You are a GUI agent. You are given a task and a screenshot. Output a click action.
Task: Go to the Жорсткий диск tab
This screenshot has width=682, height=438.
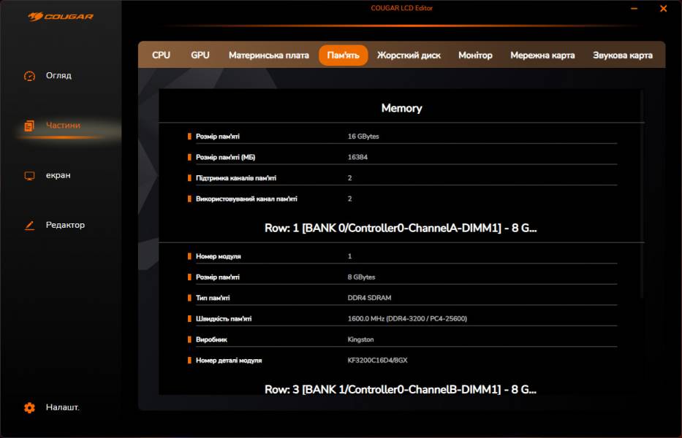click(x=409, y=55)
